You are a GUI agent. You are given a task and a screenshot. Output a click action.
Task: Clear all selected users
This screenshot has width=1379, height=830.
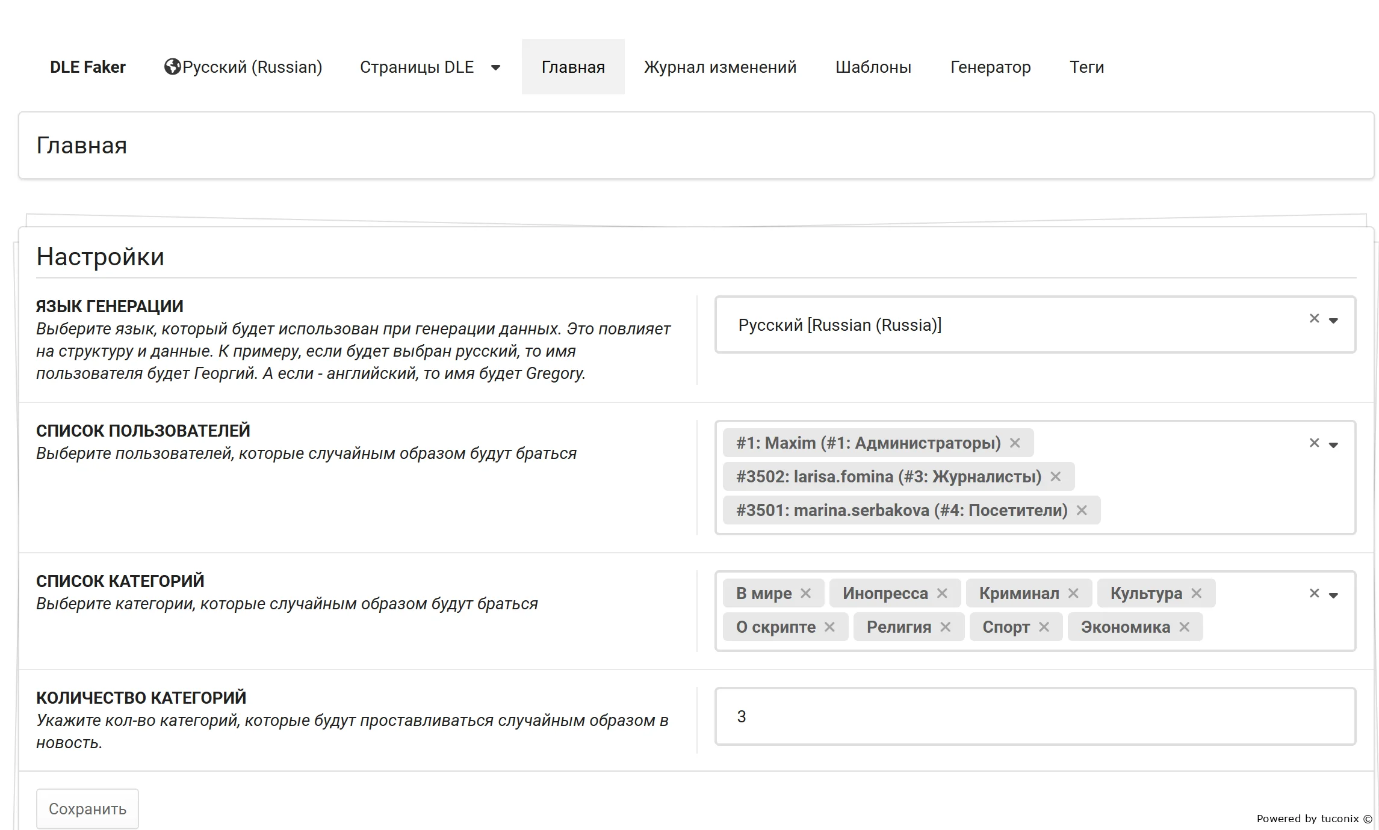1314,443
